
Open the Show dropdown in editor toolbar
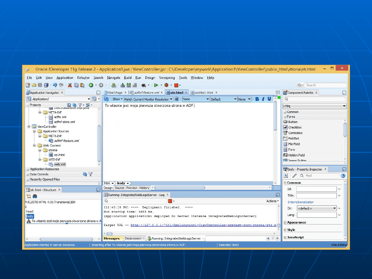coord(117,99)
